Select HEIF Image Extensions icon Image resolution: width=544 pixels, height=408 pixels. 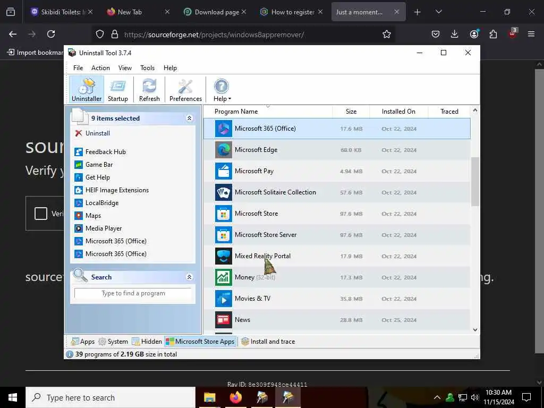79,190
